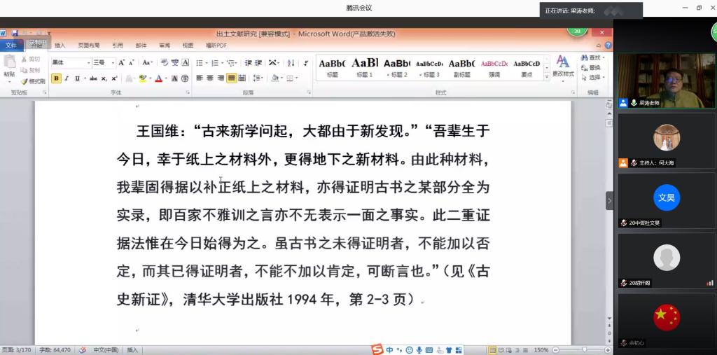Apply the 要点 style

pyautogui.click(x=527, y=67)
